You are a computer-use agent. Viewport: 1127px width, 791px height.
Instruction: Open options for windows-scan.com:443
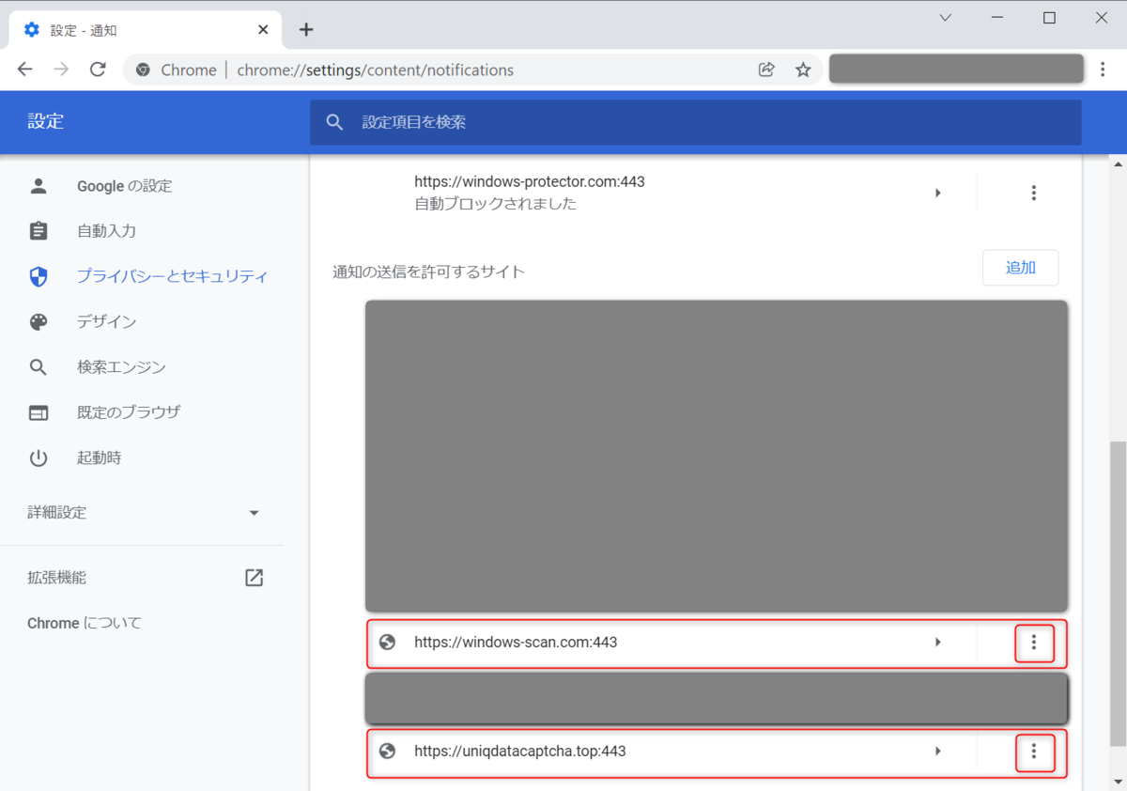pos(1034,643)
